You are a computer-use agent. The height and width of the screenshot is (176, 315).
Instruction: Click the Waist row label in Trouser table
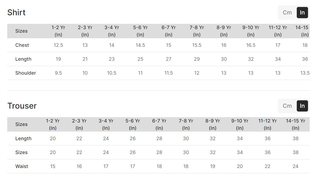22,166
